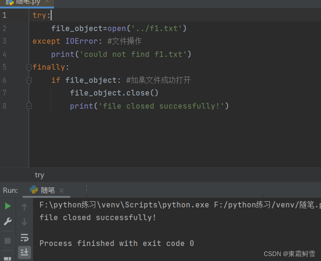Viewport: 321px width, 261px height.
Task: Click the #文件操作 comment
Action: pos(125,41)
